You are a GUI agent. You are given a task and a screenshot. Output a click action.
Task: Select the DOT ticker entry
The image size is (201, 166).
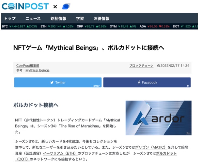click(185, 26)
